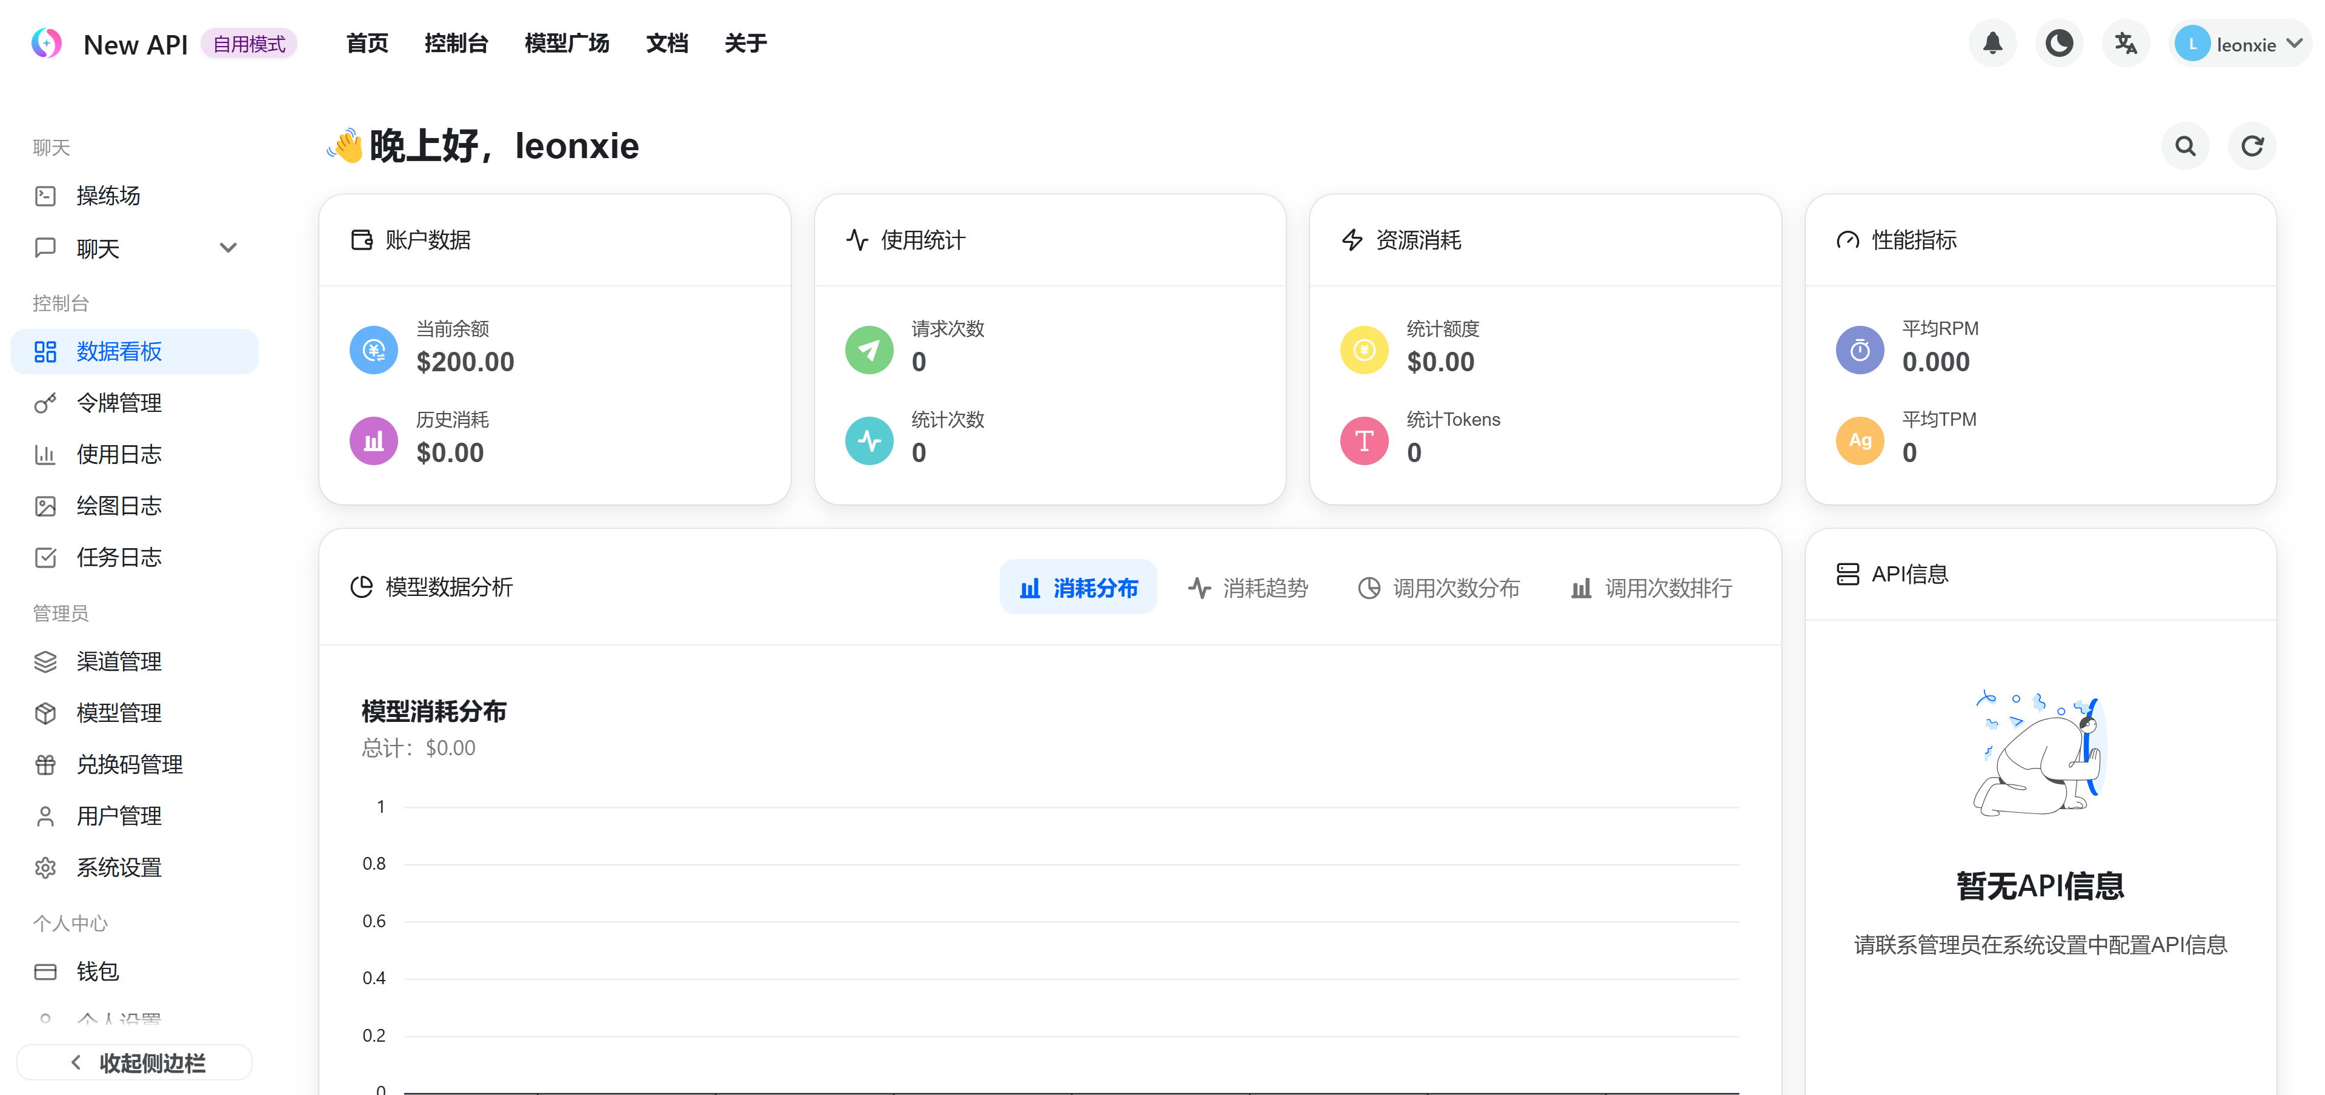This screenshot has width=2325, height=1095.
Task: Open 渠道管理 in the sidebar
Action: coord(119,661)
